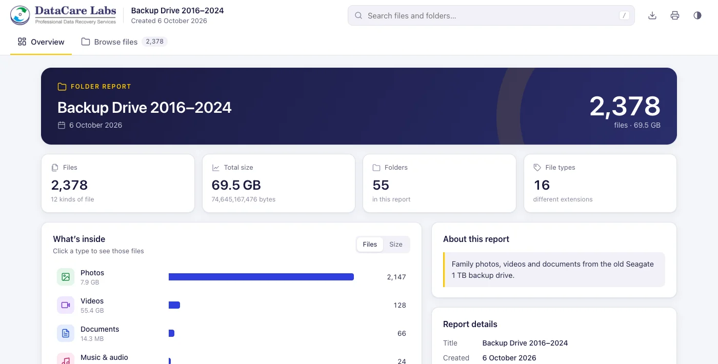
Task: Click "12 kinds of file" text
Action: tap(73, 199)
